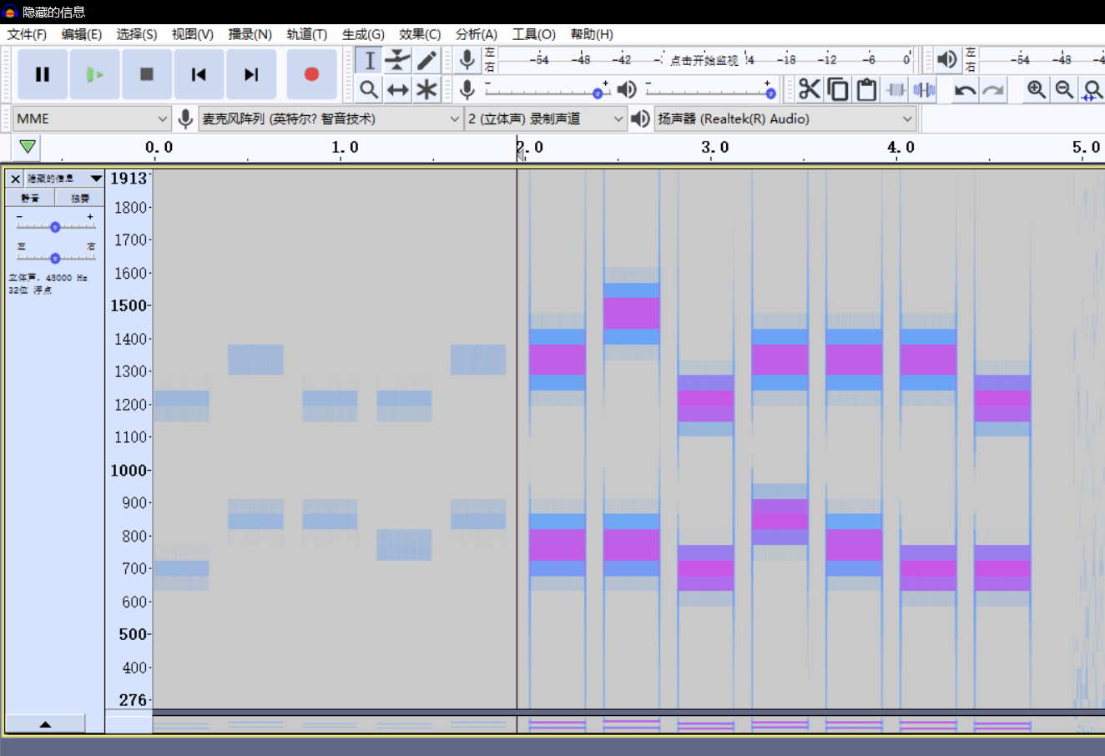Image resolution: width=1105 pixels, height=756 pixels.
Task: Toggle the Pause button
Action: (x=43, y=74)
